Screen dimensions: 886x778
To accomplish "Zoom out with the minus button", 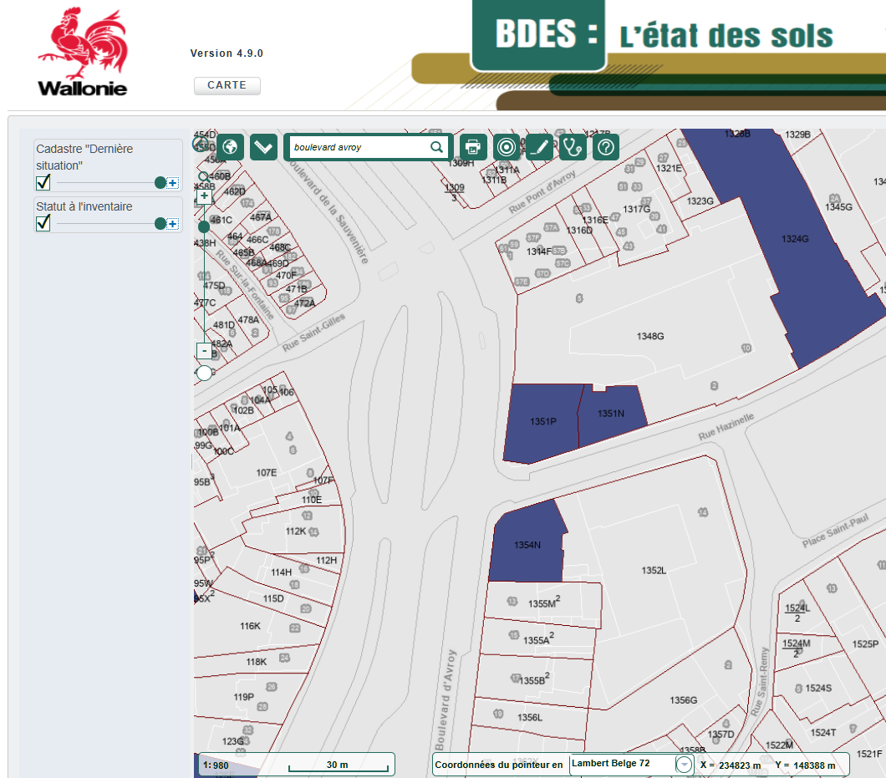I will click(204, 350).
